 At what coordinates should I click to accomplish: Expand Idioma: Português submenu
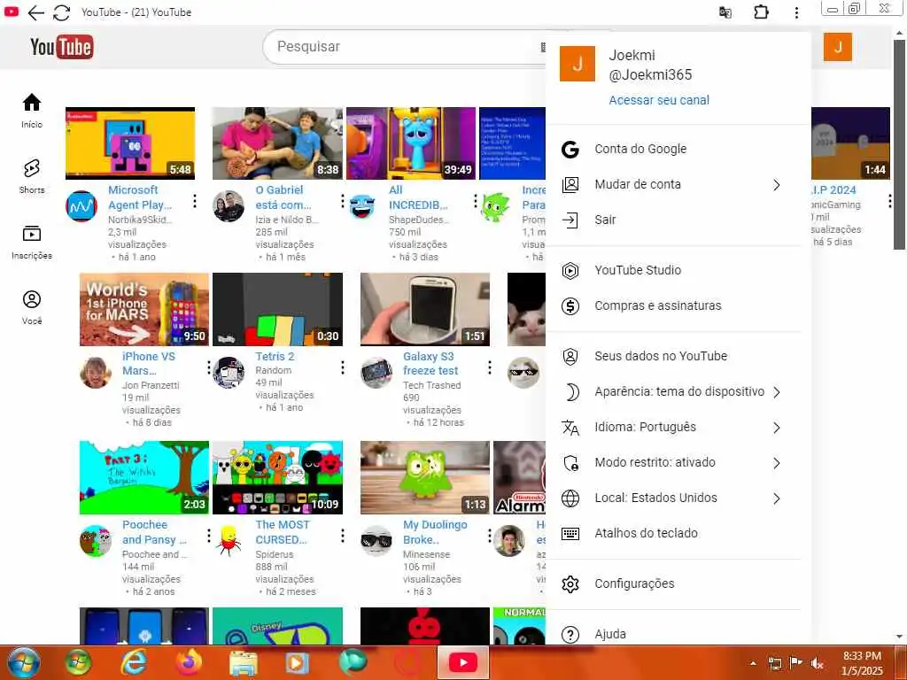tap(777, 428)
